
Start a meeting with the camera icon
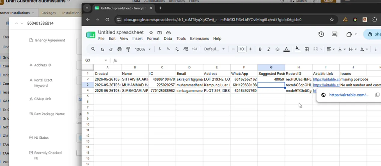click(x=349, y=34)
